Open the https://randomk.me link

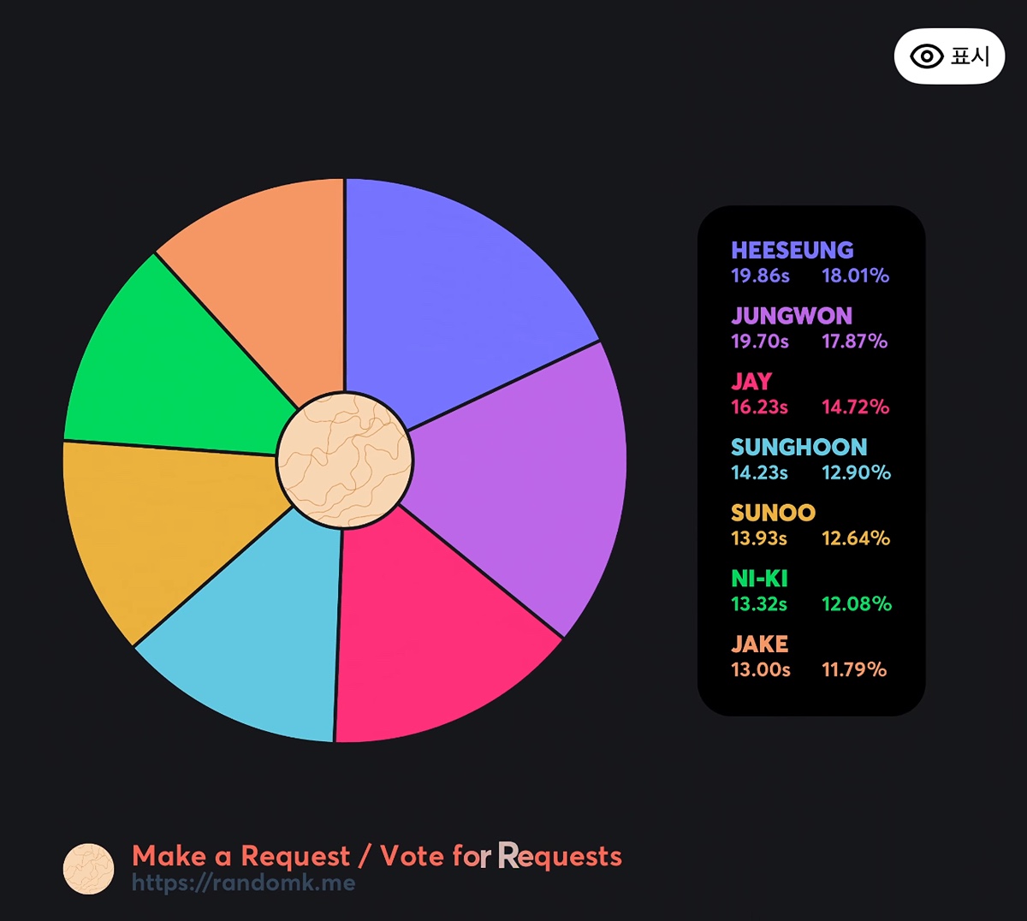point(244,883)
